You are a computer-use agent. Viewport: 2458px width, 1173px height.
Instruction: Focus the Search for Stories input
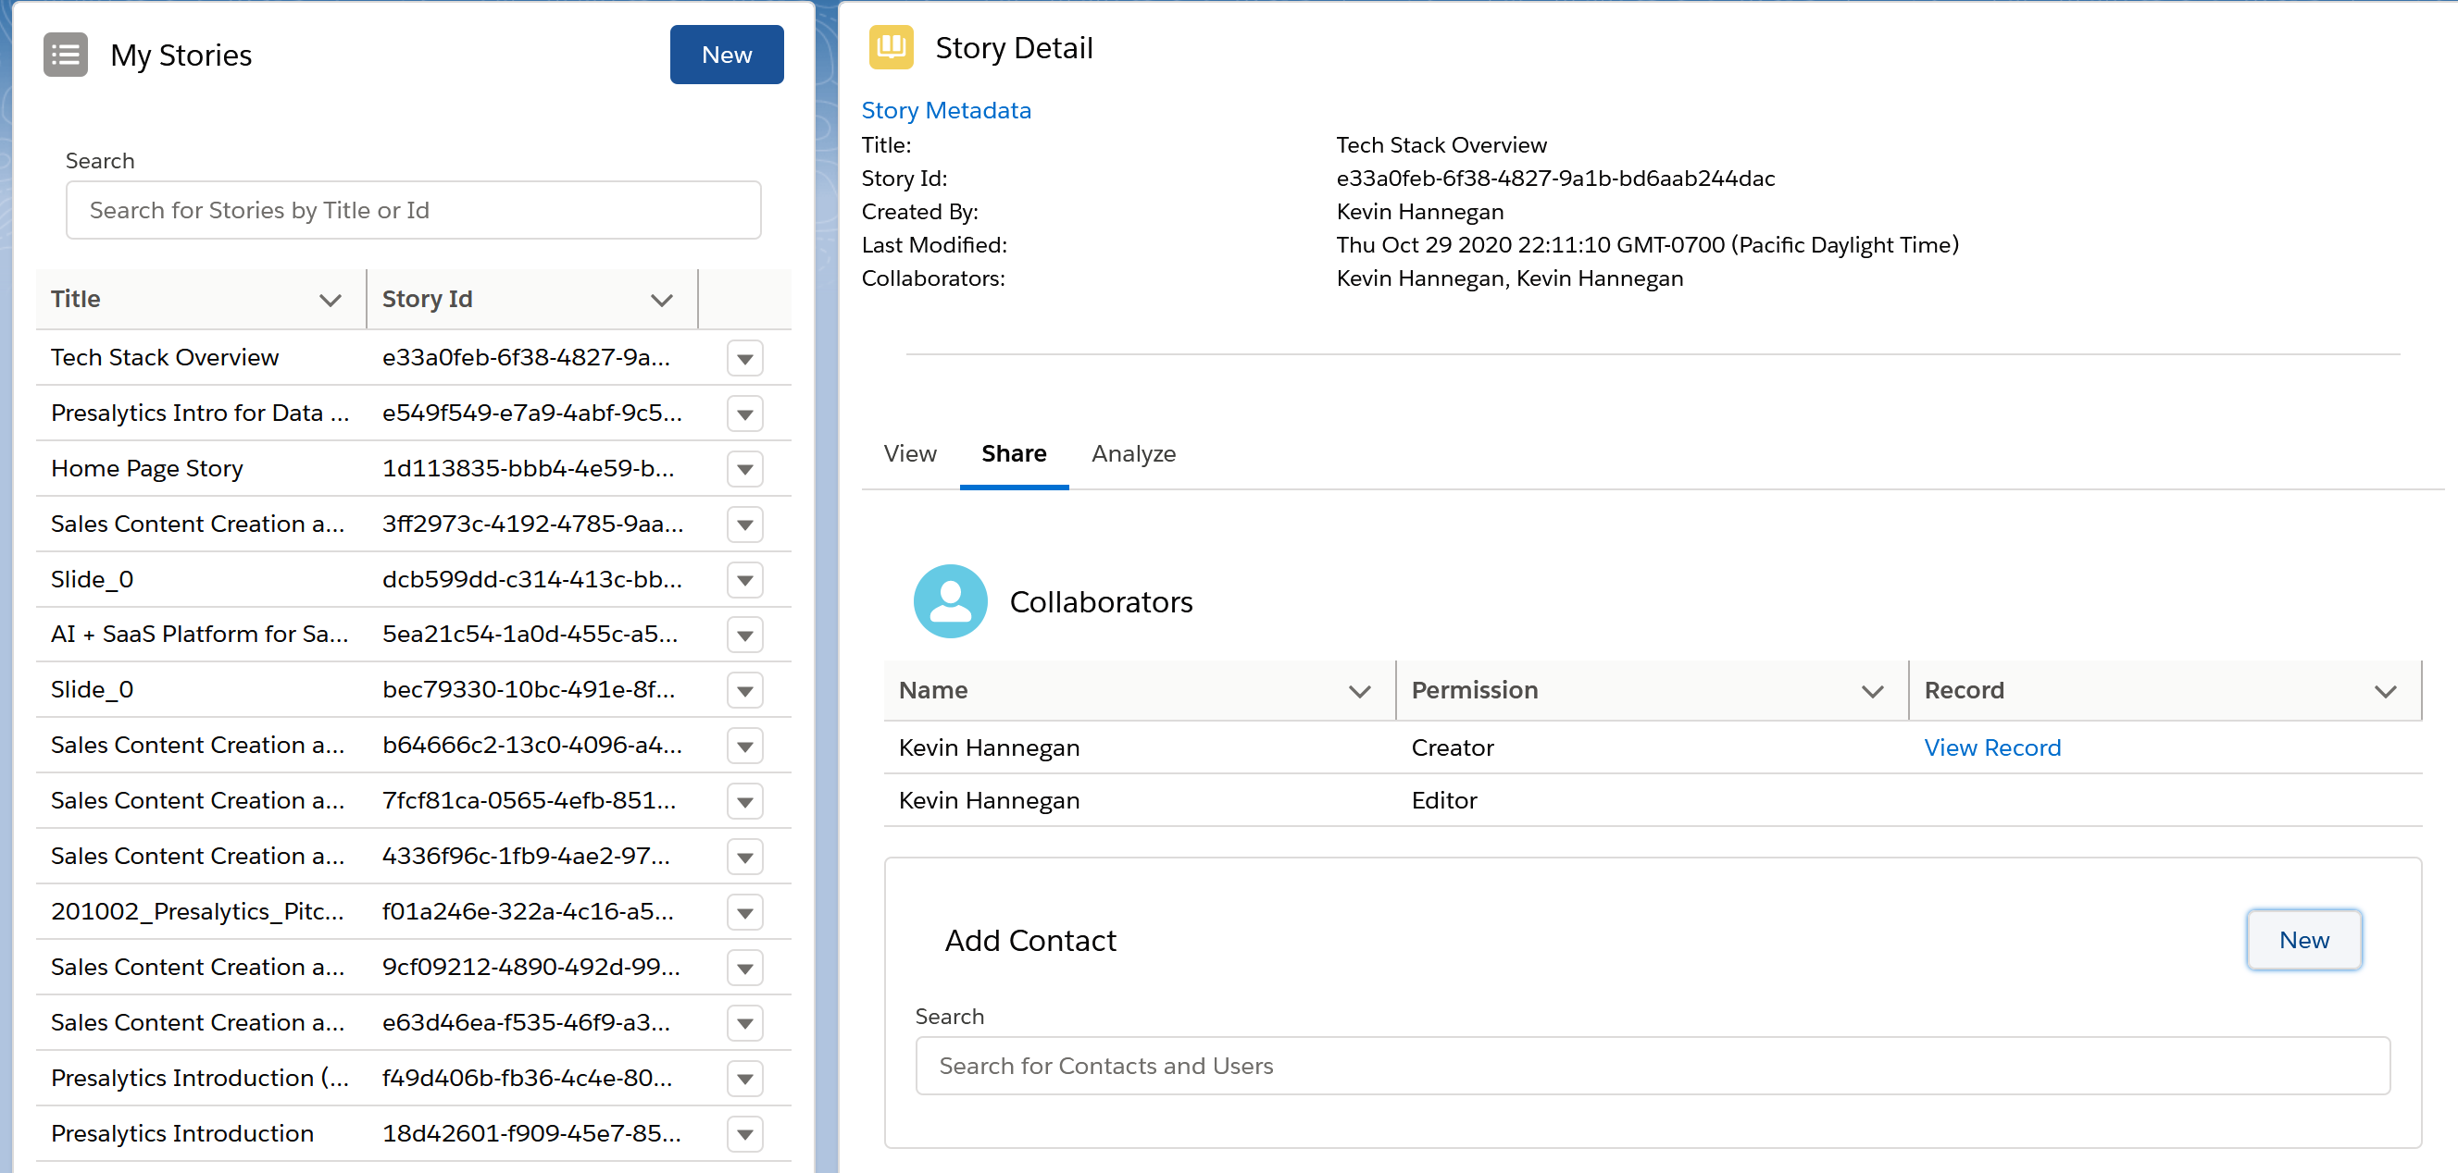(x=413, y=210)
